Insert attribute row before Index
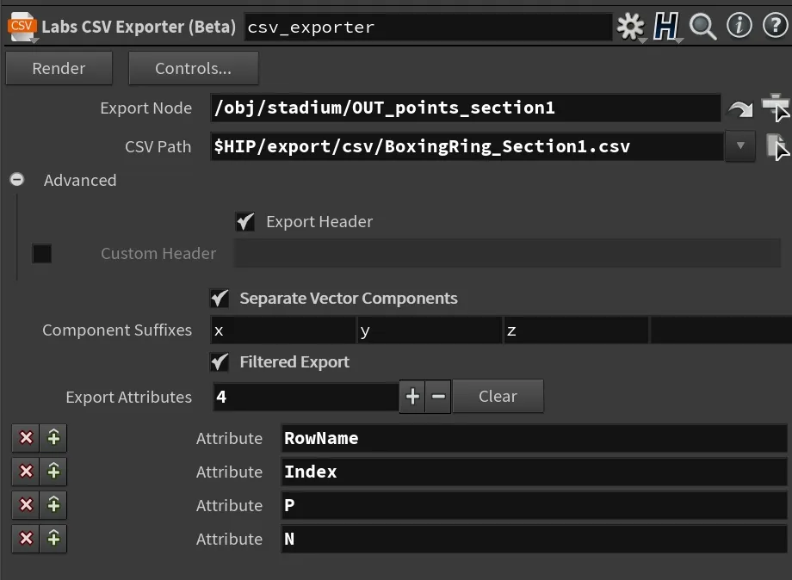Viewport: 792px width, 580px height. (x=53, y=472)
